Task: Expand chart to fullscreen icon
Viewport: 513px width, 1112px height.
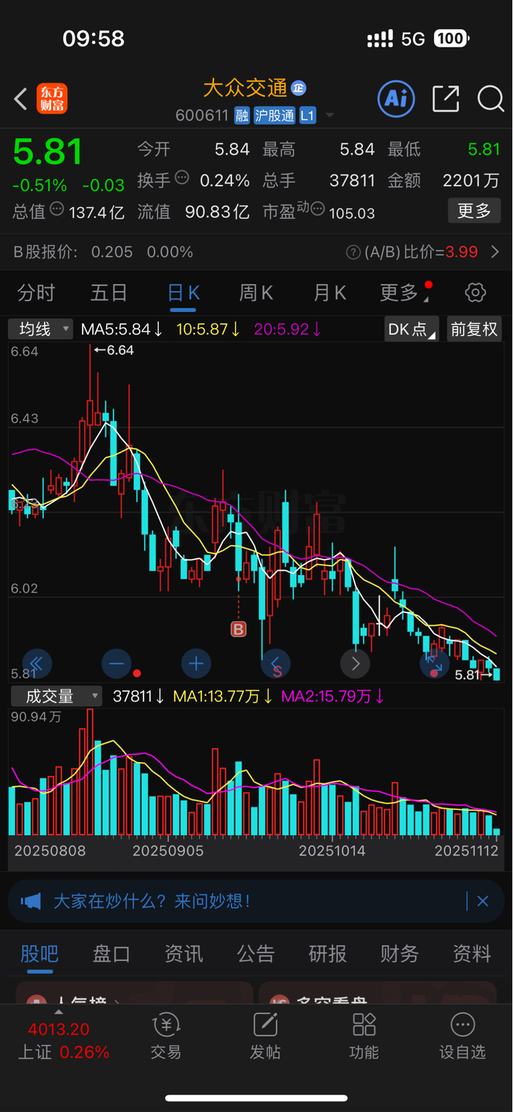Action: [x=434, y=663]
